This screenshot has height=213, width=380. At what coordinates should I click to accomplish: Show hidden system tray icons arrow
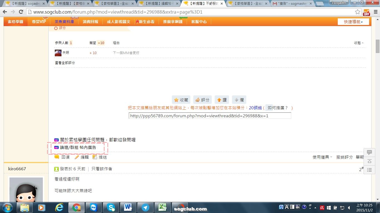[315, 208]
